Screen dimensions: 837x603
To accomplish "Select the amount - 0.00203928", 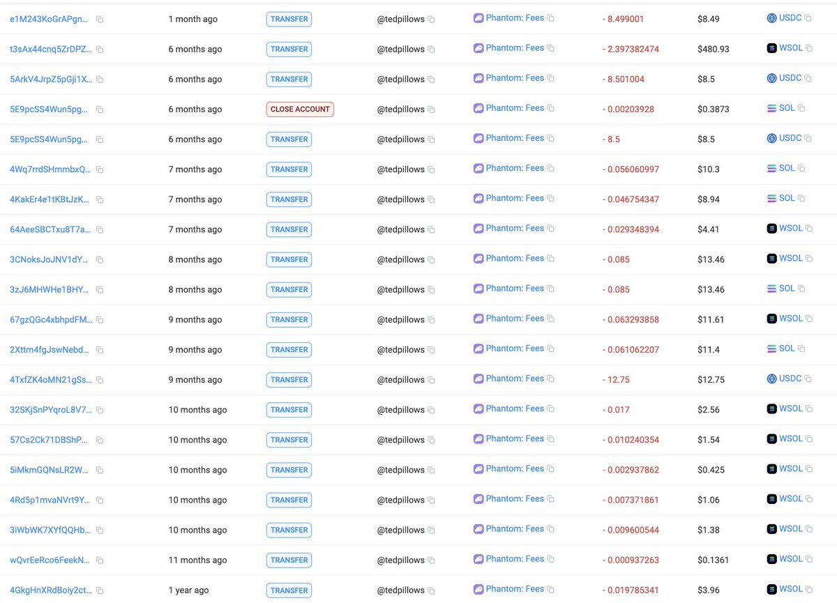I will pos(628,109).
